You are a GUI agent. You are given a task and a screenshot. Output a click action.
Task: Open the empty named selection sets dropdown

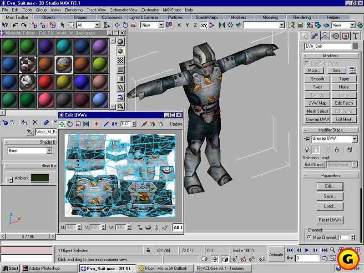pos(282,25)
